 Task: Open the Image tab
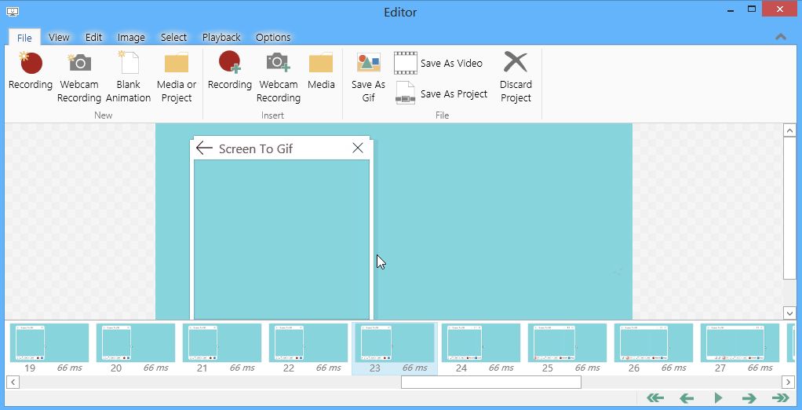click(131, 38)
